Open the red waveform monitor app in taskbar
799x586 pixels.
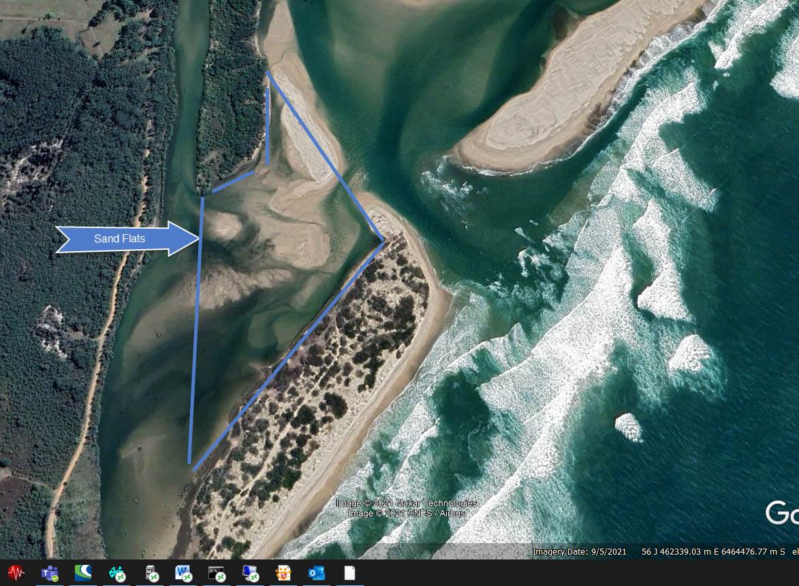pyautogui.click(x=16, y=573)
